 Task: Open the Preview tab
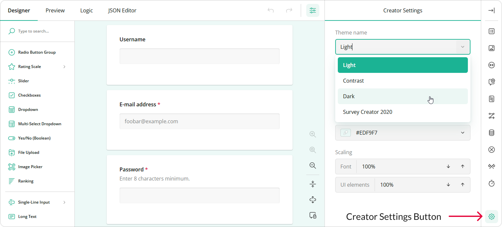pyautogui.click(x=55, y=10)
